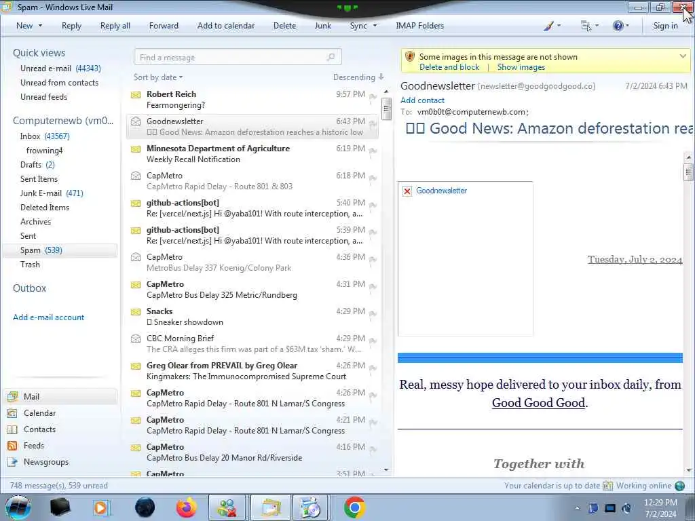Click the message list vertical scrollbar thumb
Viewport: 695px width, 521px height.
pyautogui.click(x=386, y=108)
